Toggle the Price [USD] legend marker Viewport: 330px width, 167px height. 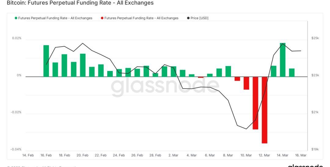188,18
